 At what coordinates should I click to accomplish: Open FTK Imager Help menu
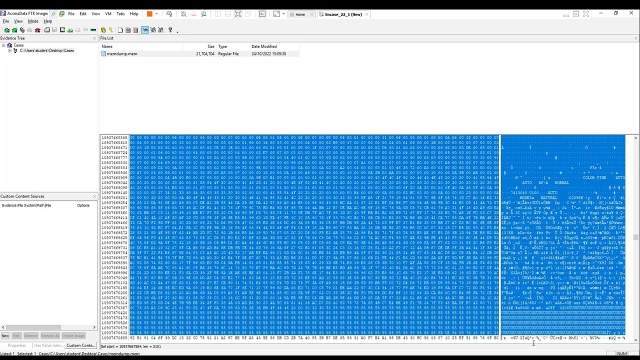pos(47,21)
